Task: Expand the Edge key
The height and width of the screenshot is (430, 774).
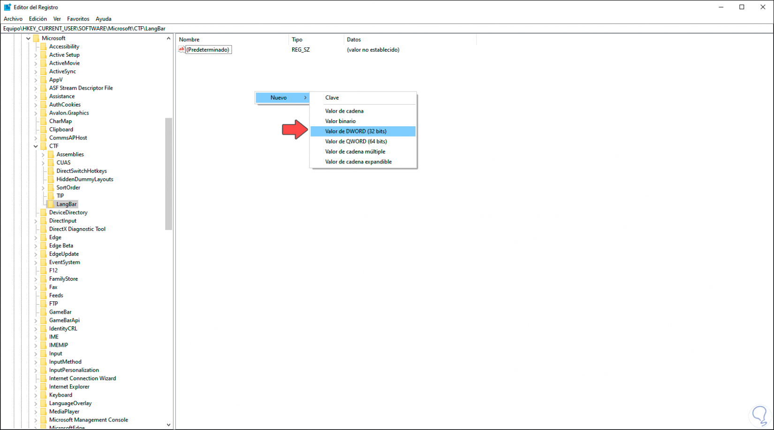Action: [x=36, y=238]
